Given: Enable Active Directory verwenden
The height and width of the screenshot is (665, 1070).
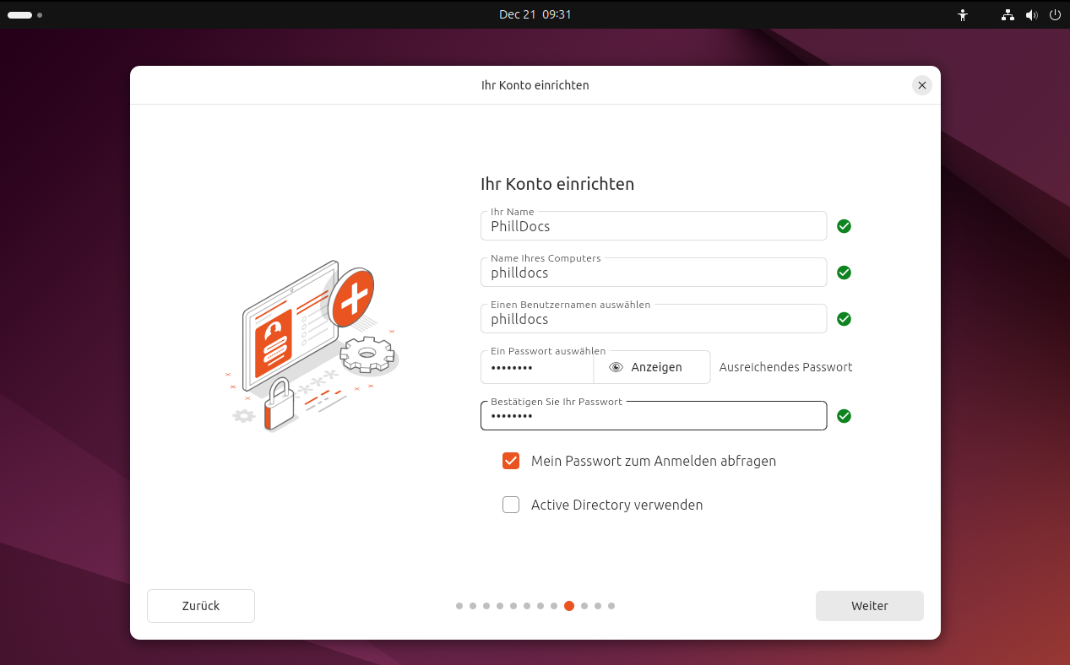Looking at the screenshot, I should click(511, 504).
